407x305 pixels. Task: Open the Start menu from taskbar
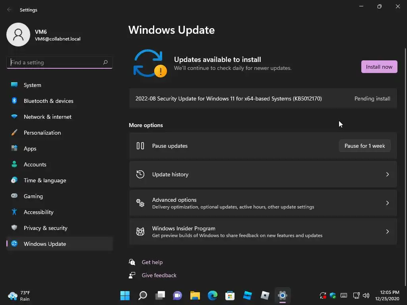(x=125, y=295)
